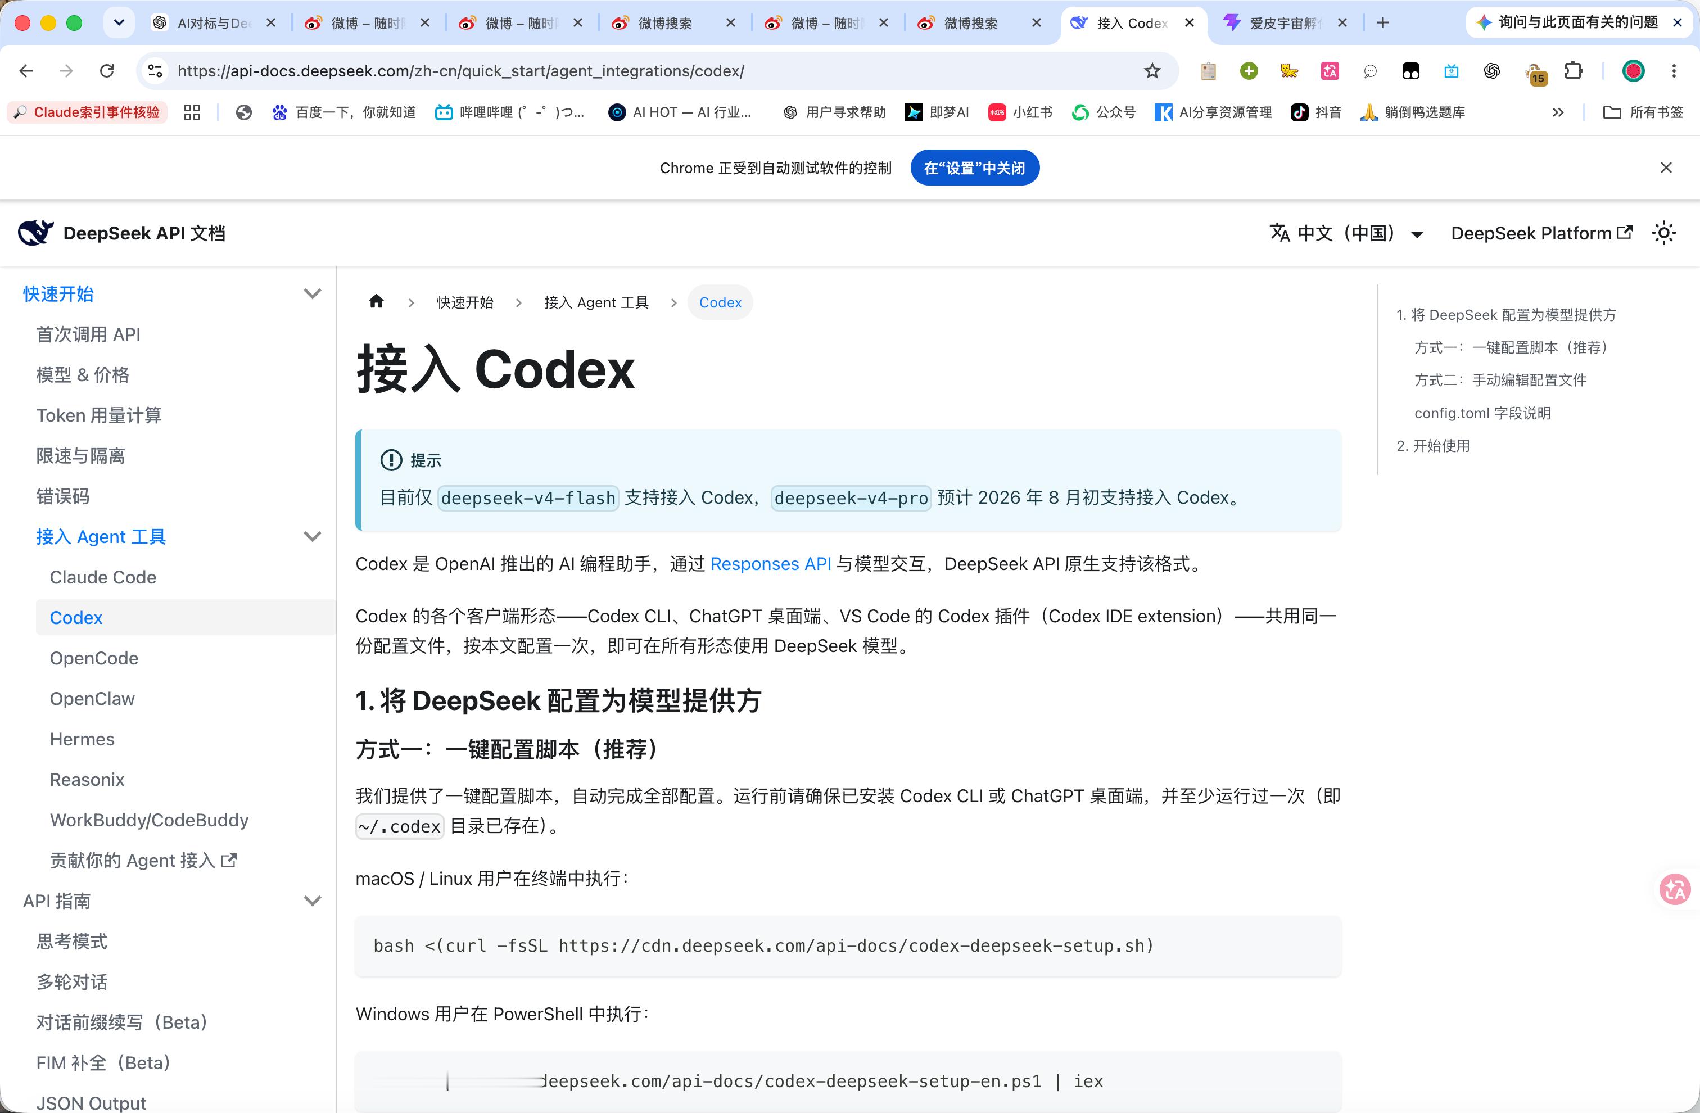Open Token 用量计算 page
The width and height of the screenshot is (1700, 1113).
tap(100, 415)
